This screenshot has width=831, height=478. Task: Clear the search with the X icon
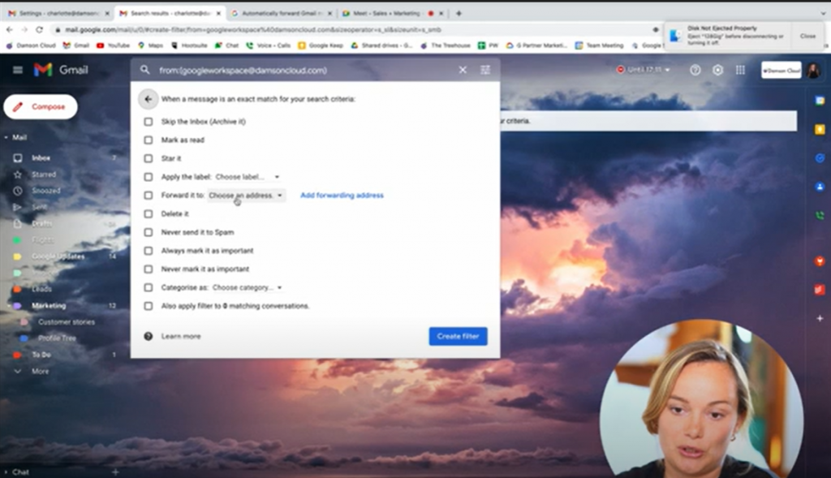click(x=463, y=70)
